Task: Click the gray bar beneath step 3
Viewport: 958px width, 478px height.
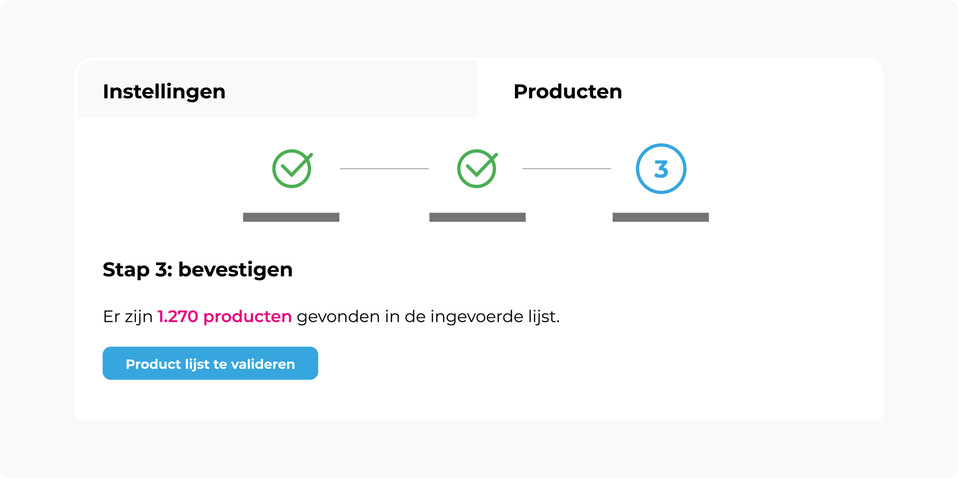Action: pos(661,217)
